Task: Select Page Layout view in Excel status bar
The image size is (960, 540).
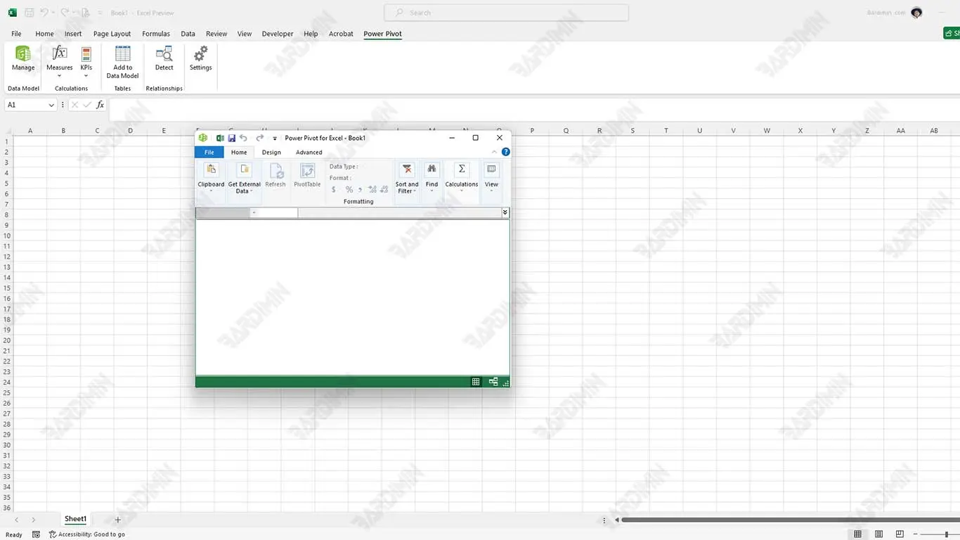Action: pos(878,534)
